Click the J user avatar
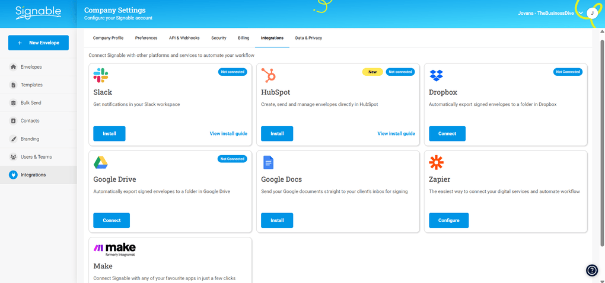This screenshot has width=605, height=283. point(592,13)
